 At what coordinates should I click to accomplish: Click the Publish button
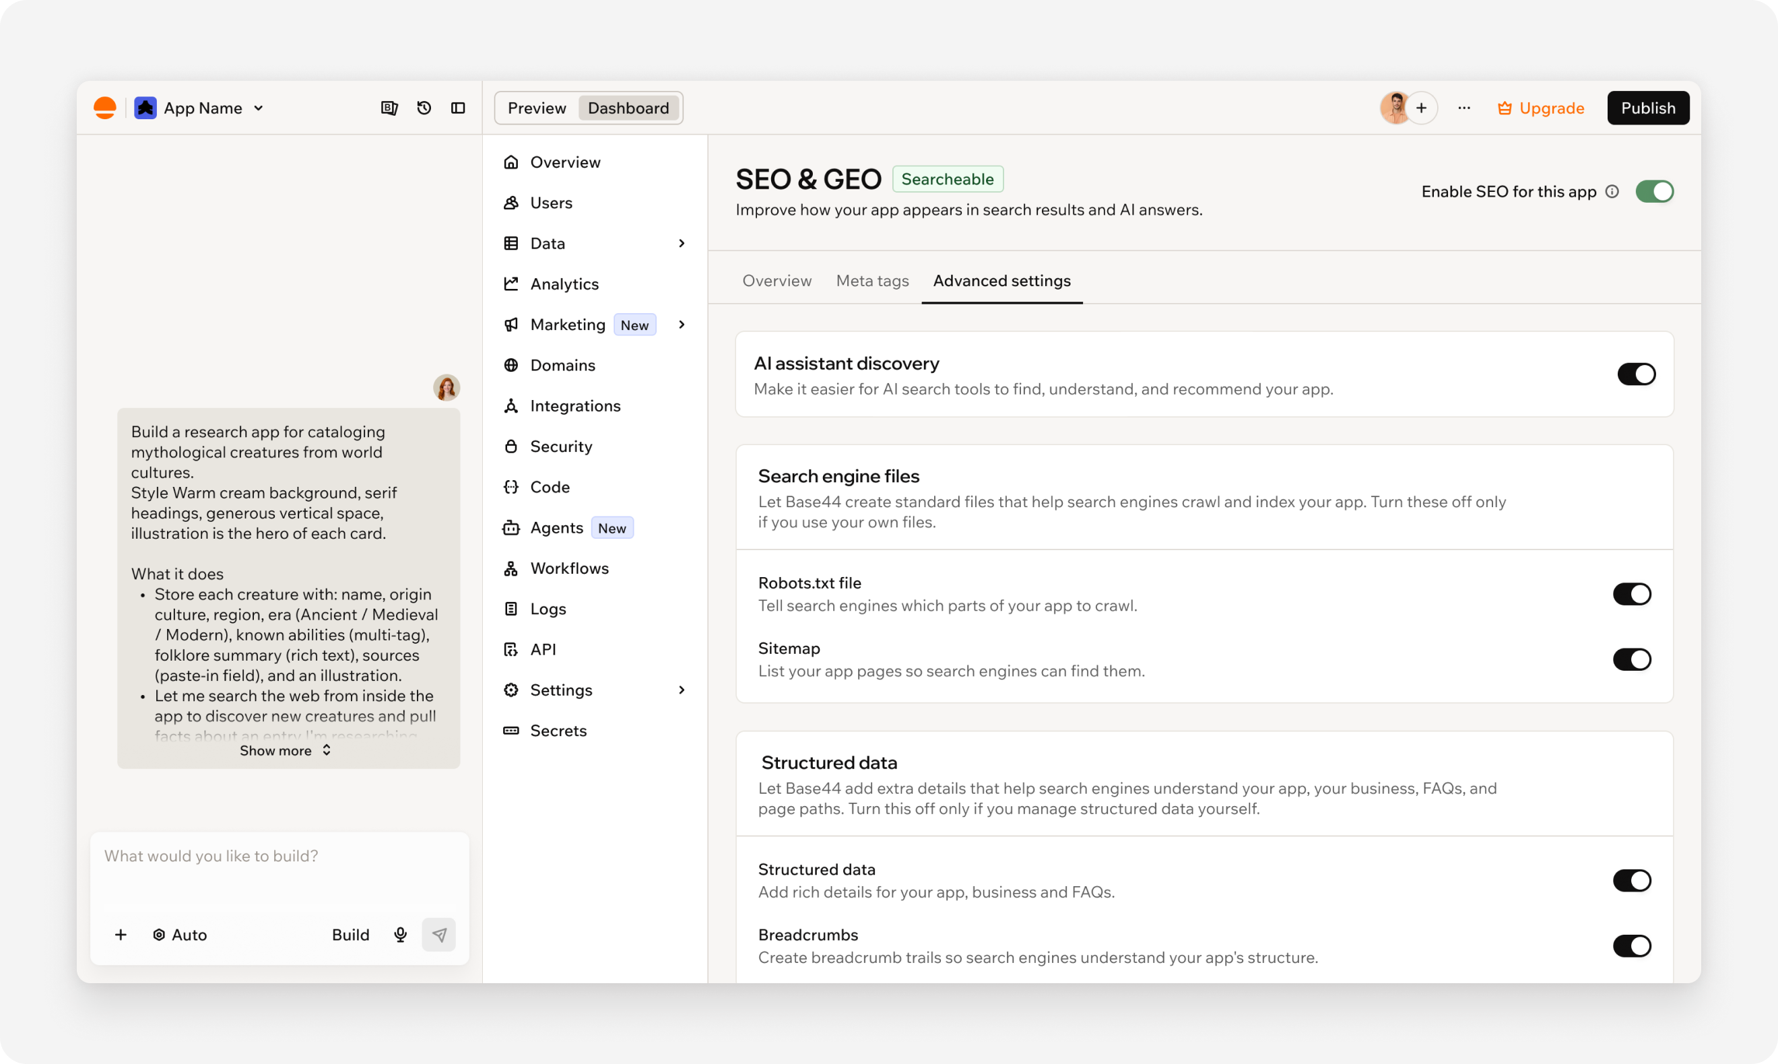[x=1647, y=108]
